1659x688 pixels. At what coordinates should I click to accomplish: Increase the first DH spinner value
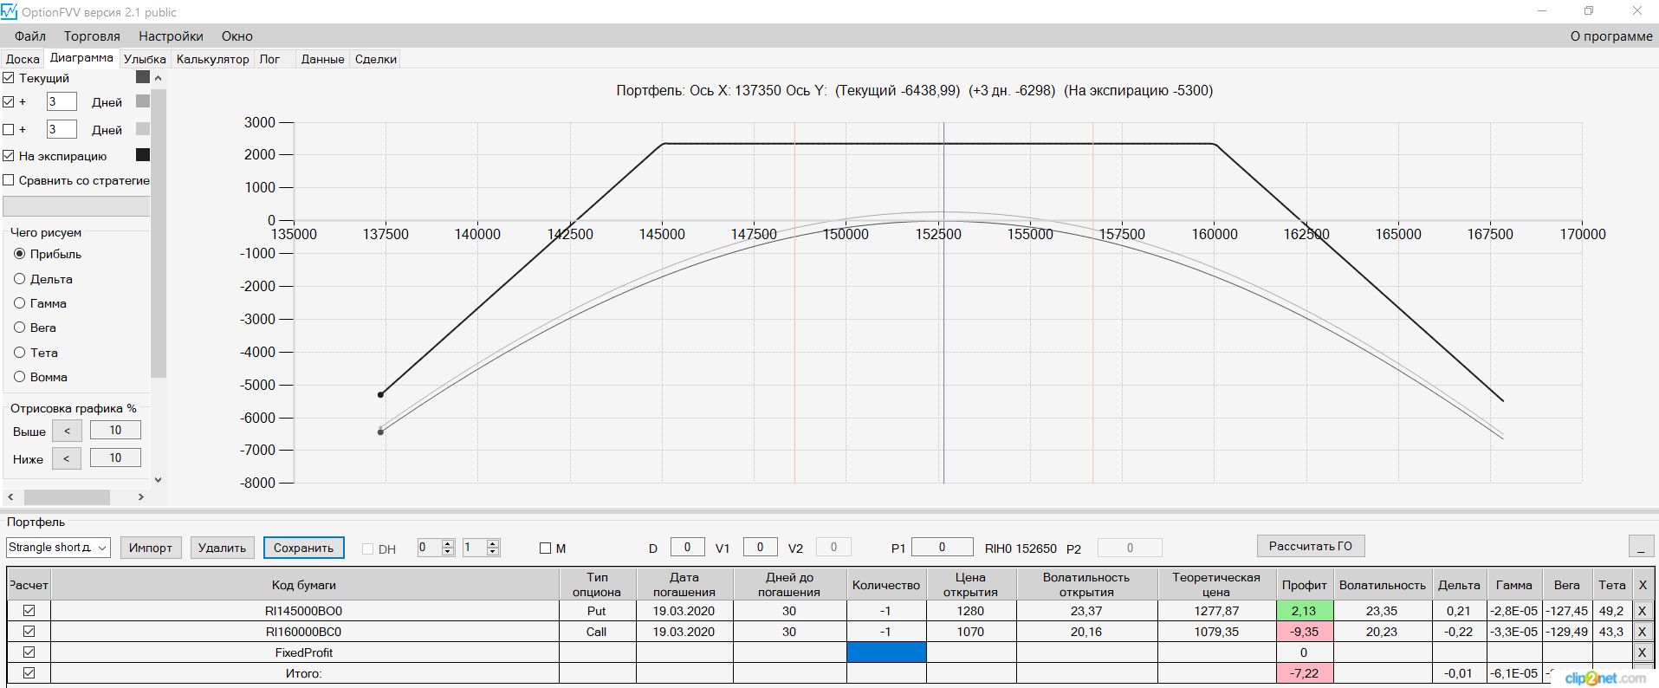448,543
